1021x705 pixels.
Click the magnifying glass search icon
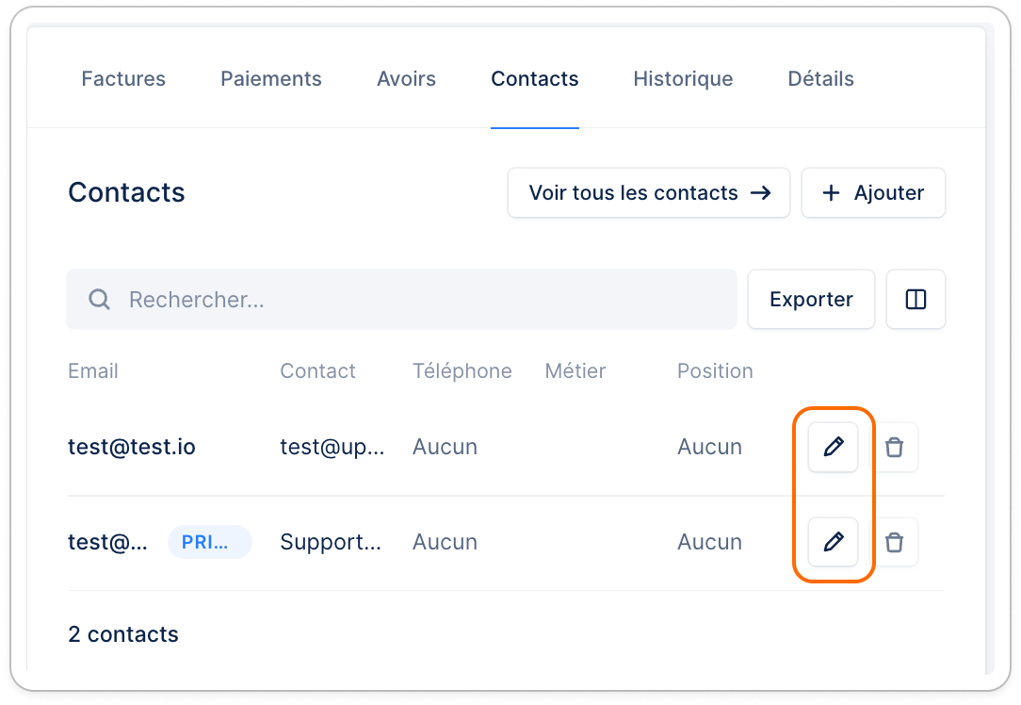99,300
